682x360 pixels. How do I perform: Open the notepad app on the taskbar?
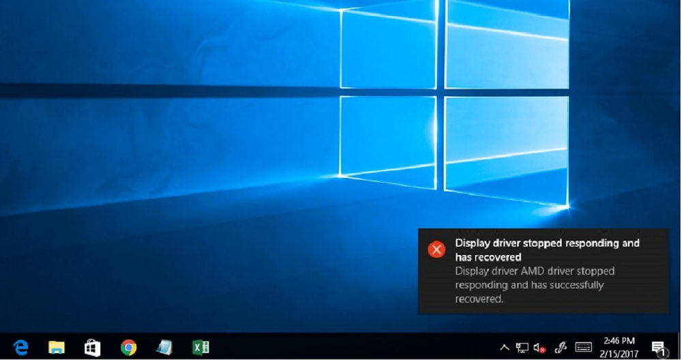pos(164,348)
